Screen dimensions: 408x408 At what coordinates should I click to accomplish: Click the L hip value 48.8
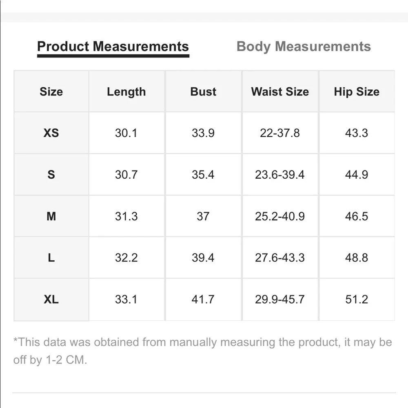[x=357, y=258]
